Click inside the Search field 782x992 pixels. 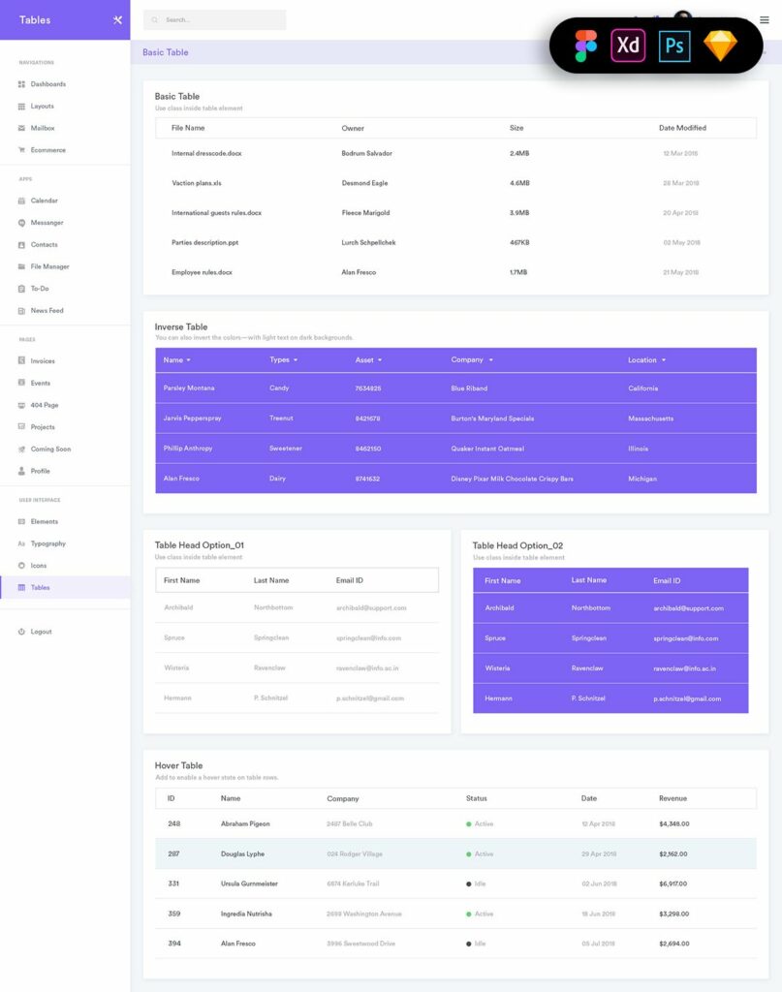[x=213, y=19]
